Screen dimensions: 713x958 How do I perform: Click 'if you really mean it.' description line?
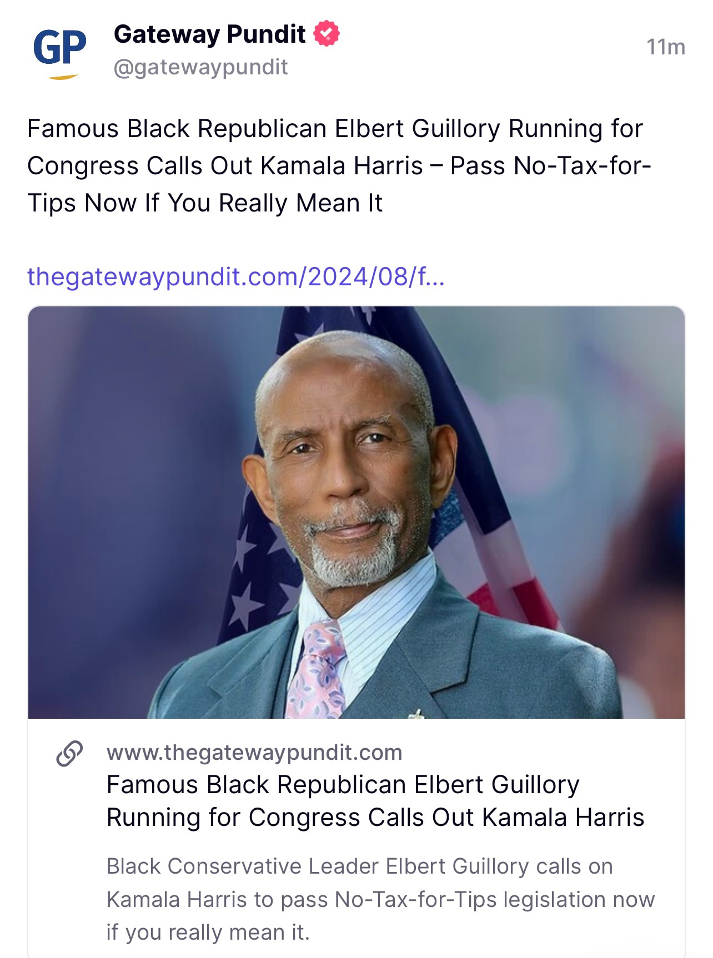pos(208,932)
